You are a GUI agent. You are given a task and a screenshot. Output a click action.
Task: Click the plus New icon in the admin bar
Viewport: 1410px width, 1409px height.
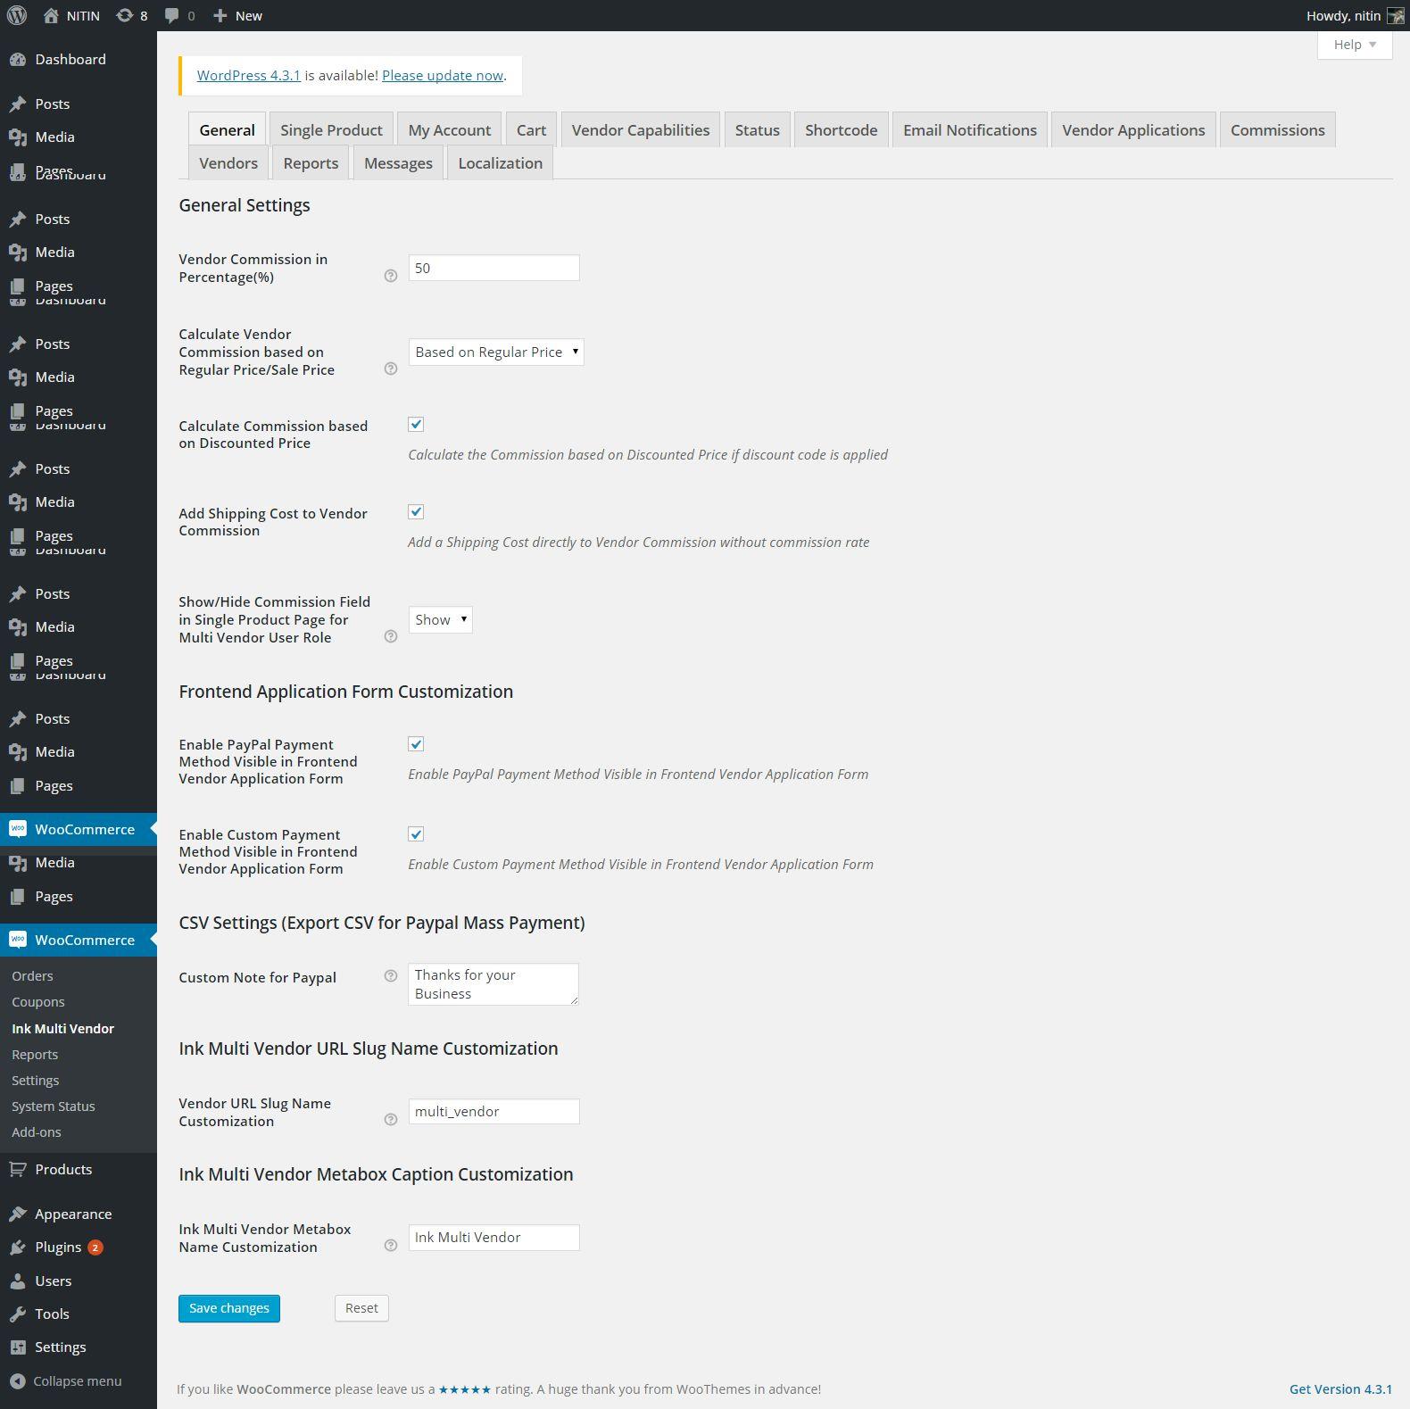(x=220, y=15)
